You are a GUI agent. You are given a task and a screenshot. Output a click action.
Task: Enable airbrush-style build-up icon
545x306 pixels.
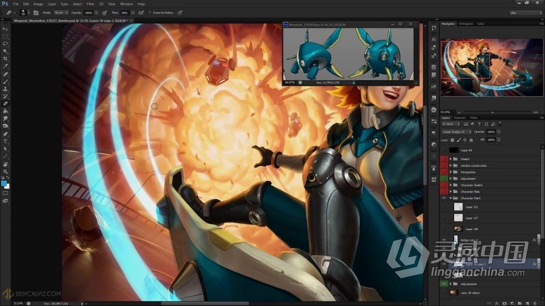click(x=141, y=13)
